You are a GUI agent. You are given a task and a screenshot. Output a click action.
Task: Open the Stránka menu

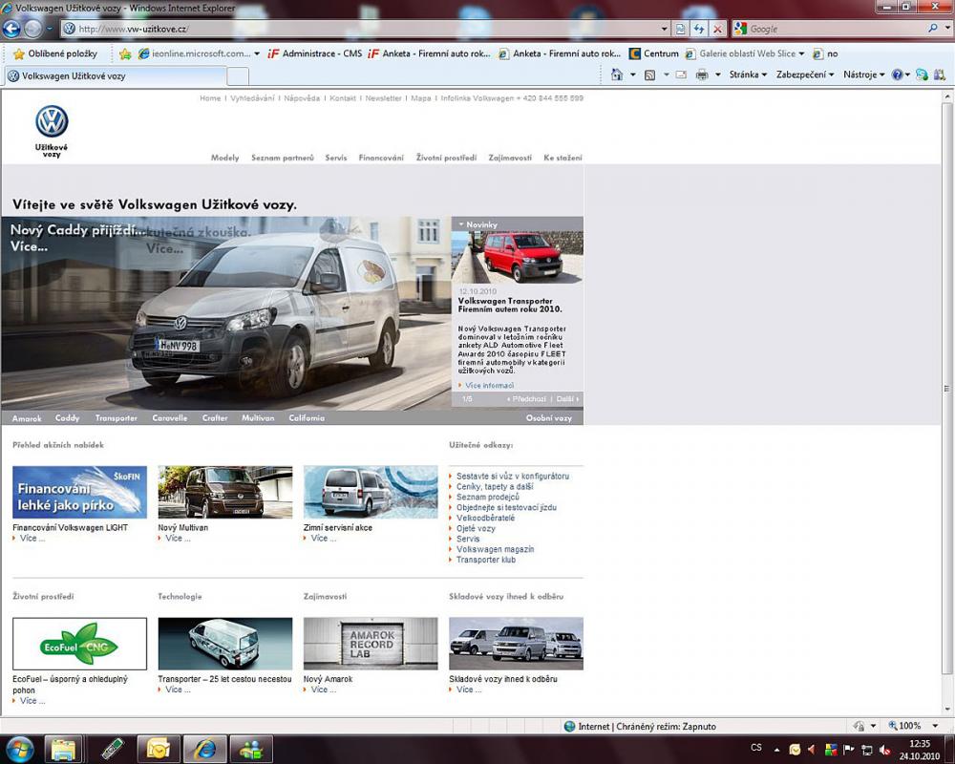pyautogui.click(x=748, y=74)
